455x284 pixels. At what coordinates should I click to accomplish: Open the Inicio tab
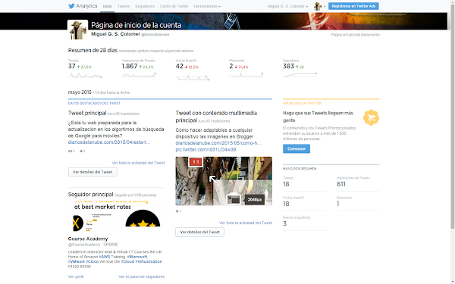pyautogui.click(x=107, y=6)
